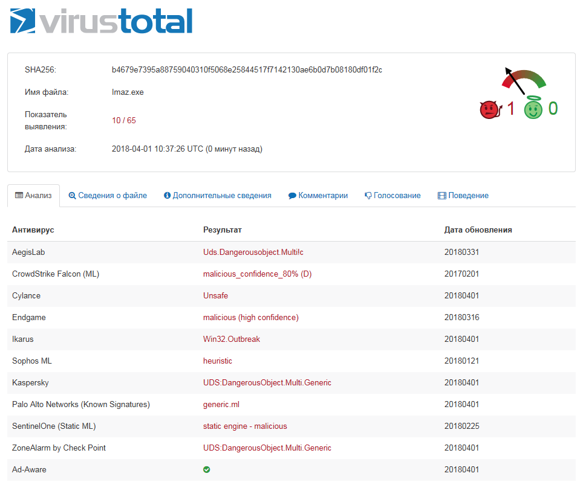Open the Поведение tab
583x482 pixels.
(463, 196)
